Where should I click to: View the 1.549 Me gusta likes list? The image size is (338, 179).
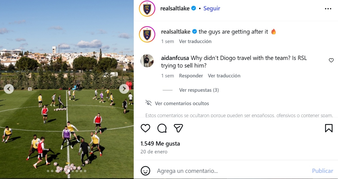tap(160, 144)
